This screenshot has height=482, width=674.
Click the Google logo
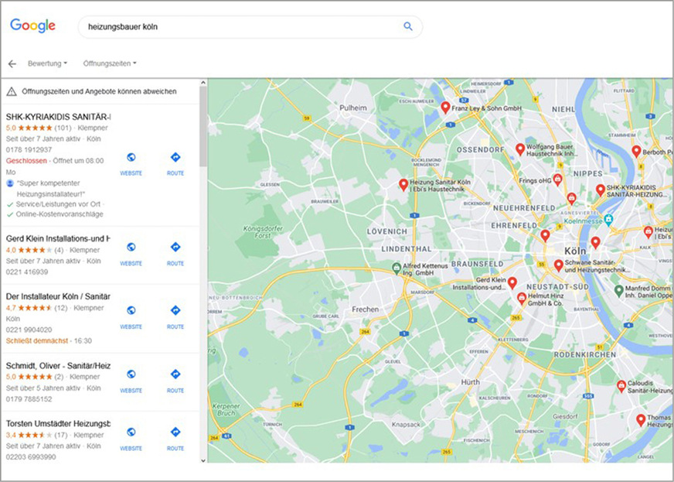click(x=33, y=25)
